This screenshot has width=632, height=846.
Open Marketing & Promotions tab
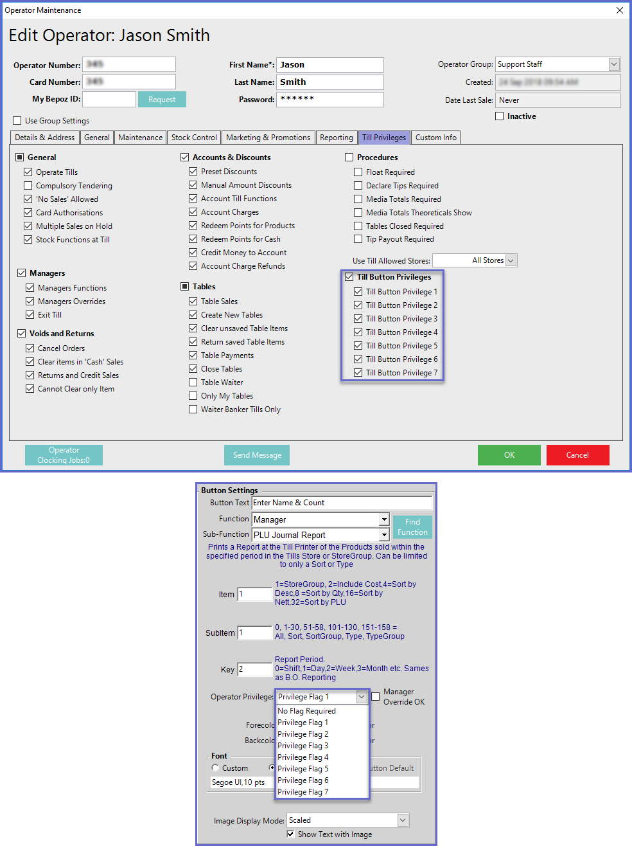[x=268, y=138]
